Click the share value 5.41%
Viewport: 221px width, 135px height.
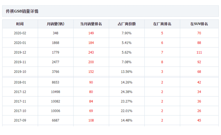(127, 43)
